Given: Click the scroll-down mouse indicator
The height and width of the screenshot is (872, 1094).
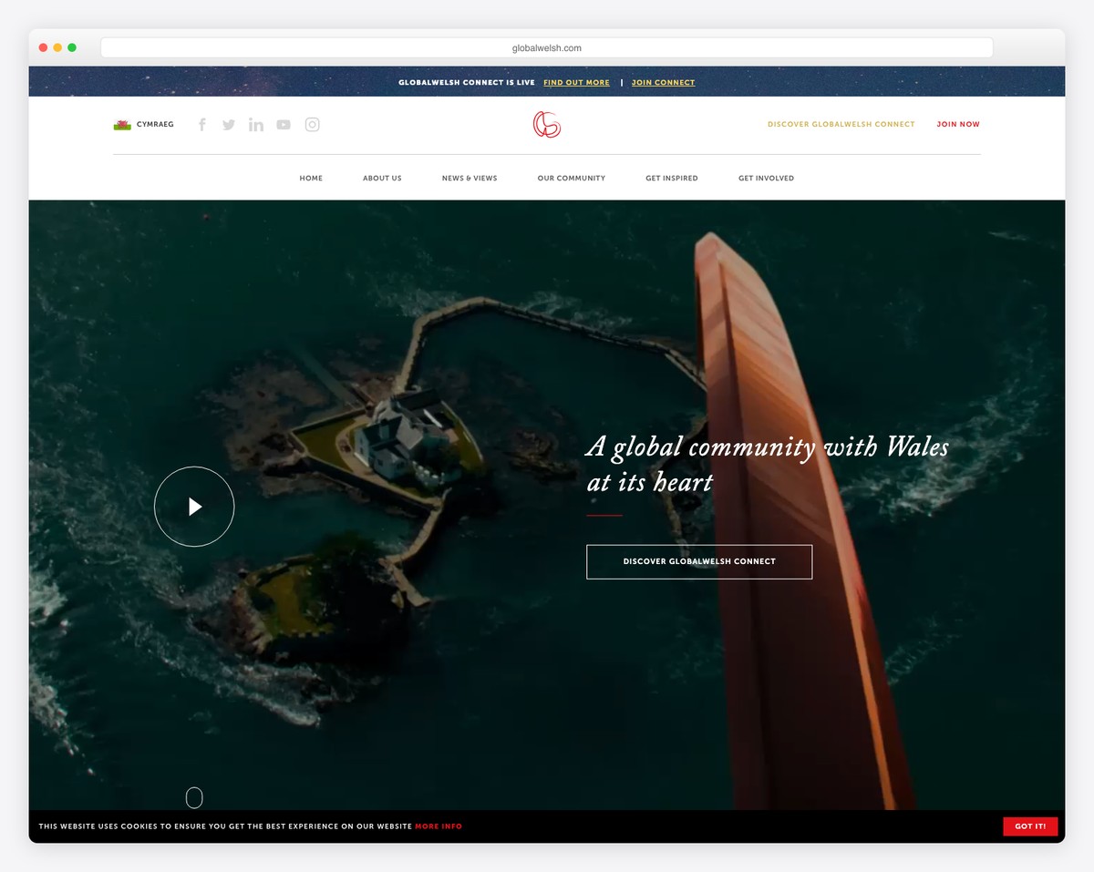Looking at the screenshot, I should (x=194, y=798).
